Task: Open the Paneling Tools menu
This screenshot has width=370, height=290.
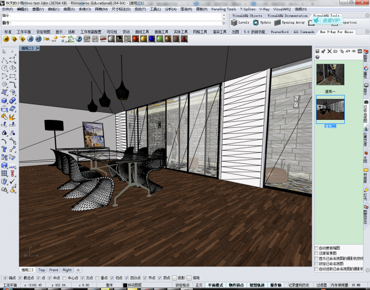Action: coord(223,9)
